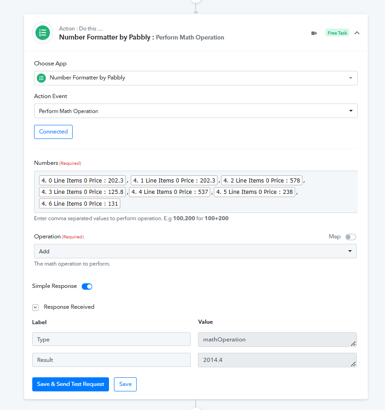Toggle the Map switch for Operation

pos(350,237)
